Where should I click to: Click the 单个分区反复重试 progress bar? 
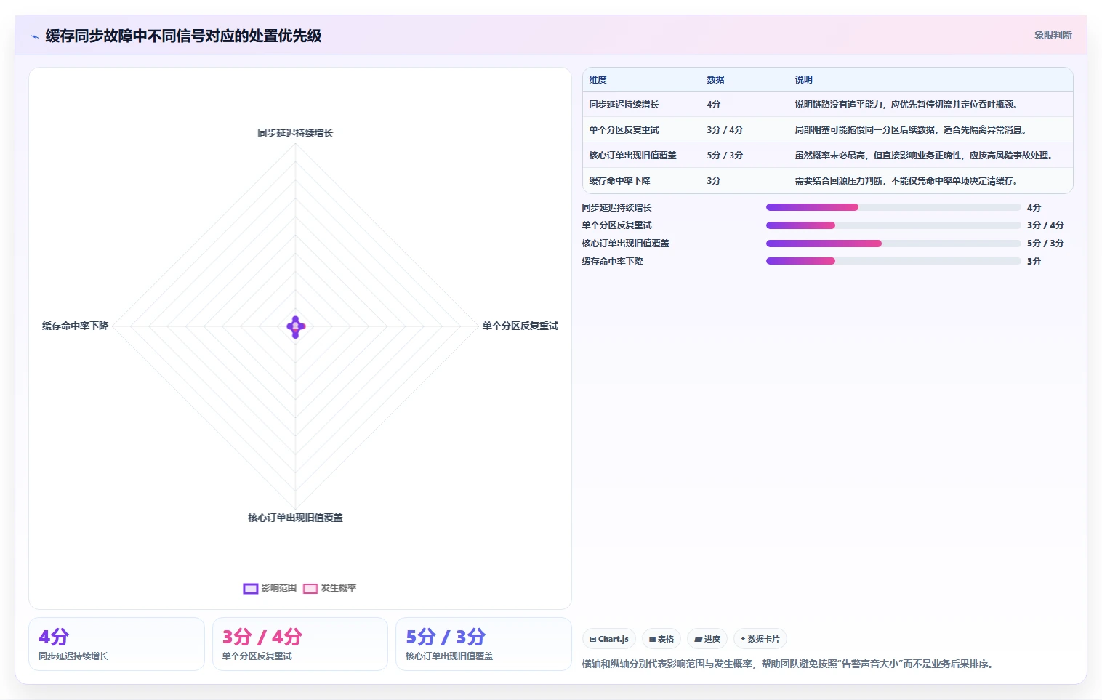893,225
